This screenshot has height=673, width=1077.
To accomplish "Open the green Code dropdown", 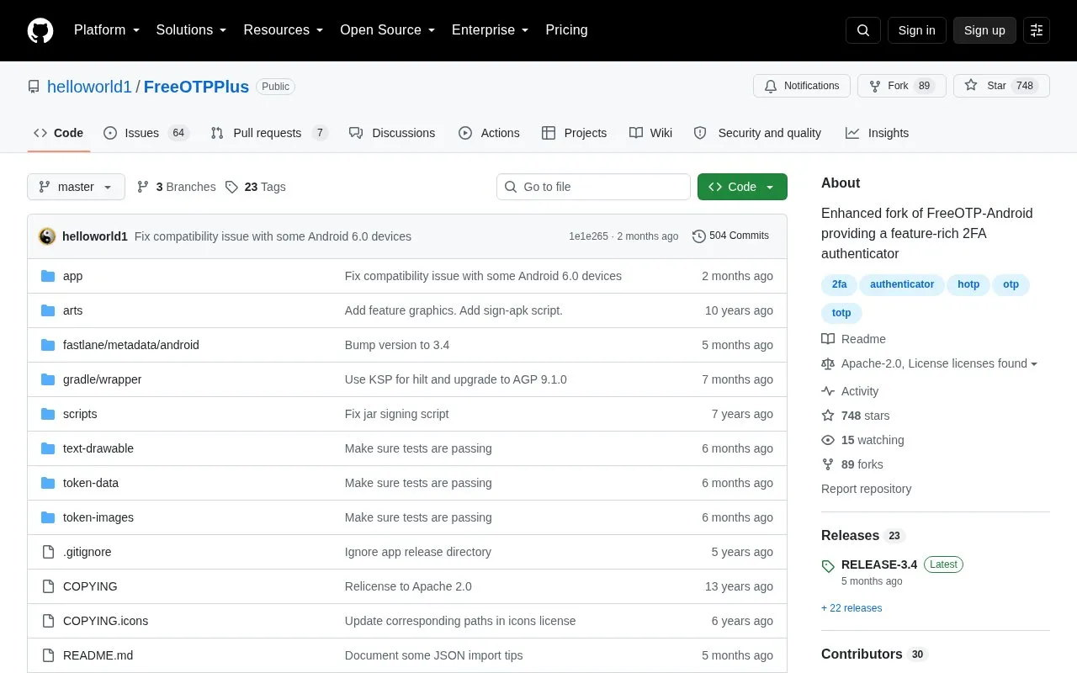I will click(742, 187).
